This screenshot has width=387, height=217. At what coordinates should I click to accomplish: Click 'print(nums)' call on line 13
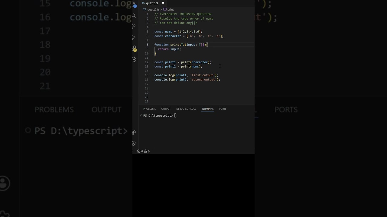[191, 67]
